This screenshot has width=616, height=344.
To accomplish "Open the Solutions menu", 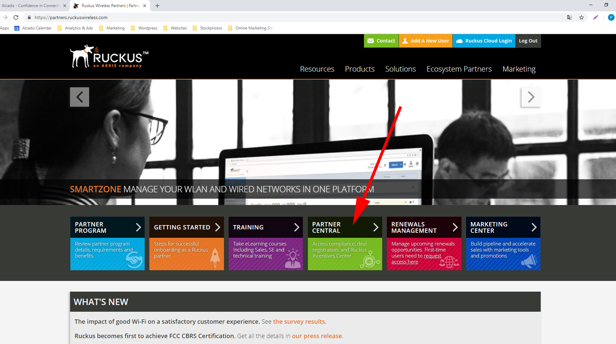I will pos(401,69).
